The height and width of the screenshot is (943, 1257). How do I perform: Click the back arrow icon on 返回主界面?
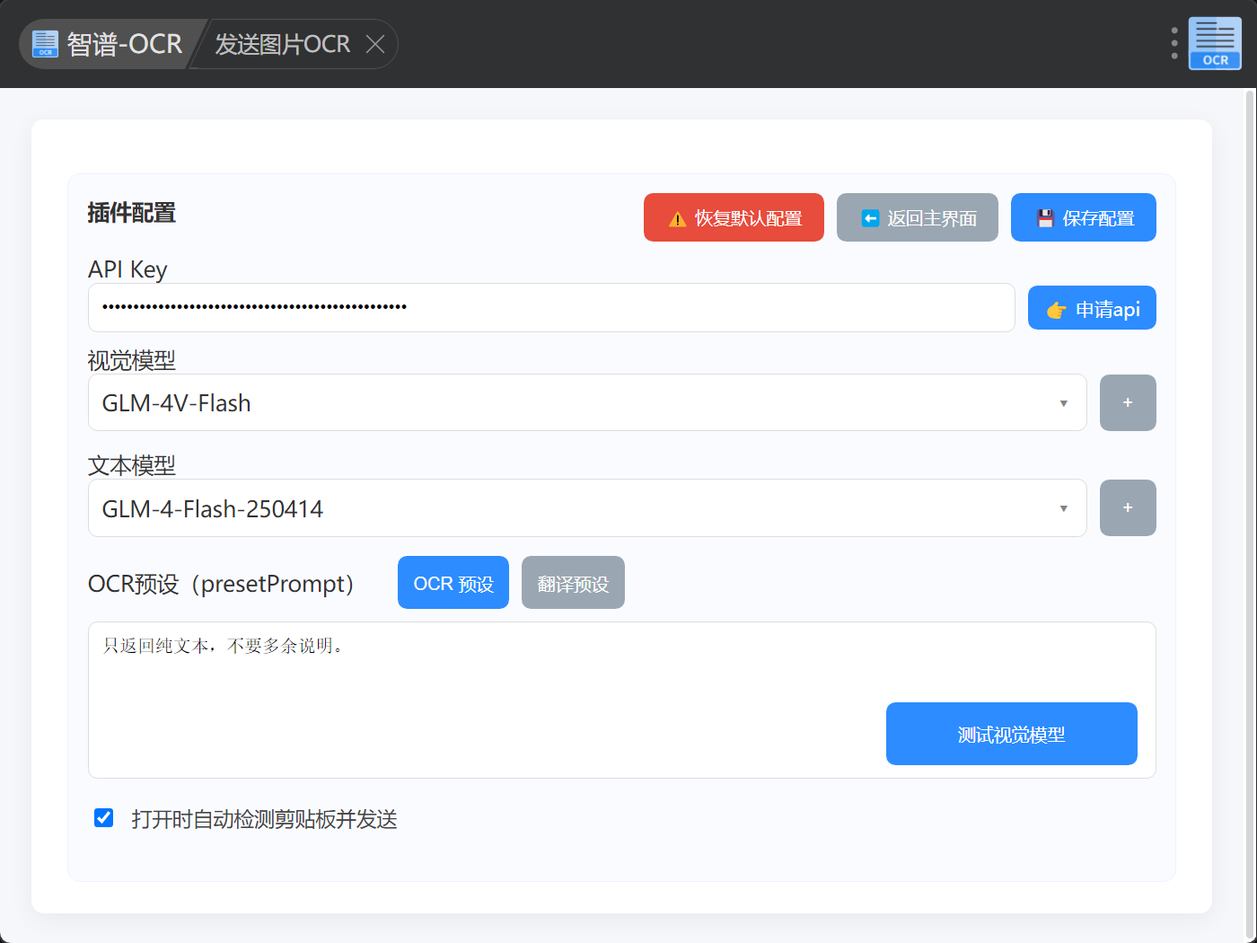tap(869, 218)
